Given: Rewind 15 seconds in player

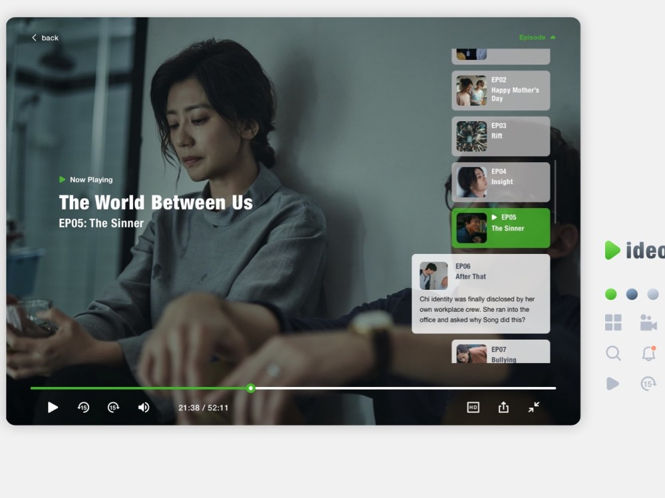Looking at the screenshot, I should pos(84,407).
